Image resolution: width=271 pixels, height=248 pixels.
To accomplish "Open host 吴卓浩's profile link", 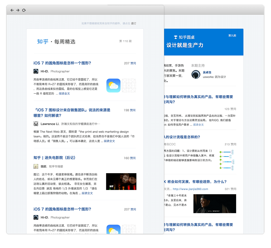I will click(x=207, y=72).
